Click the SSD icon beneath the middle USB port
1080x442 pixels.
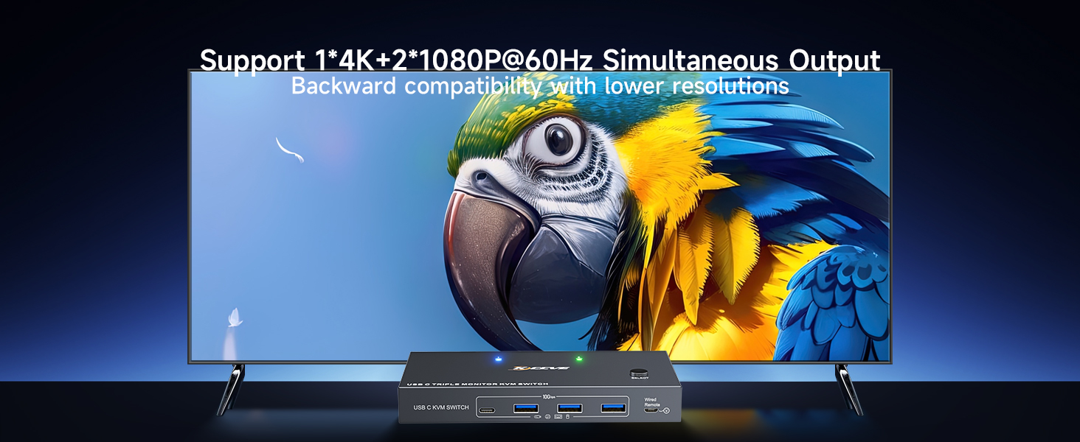(x=558, y=416)
